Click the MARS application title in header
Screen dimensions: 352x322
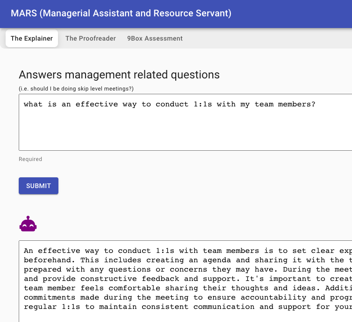[x=121, y=13]
